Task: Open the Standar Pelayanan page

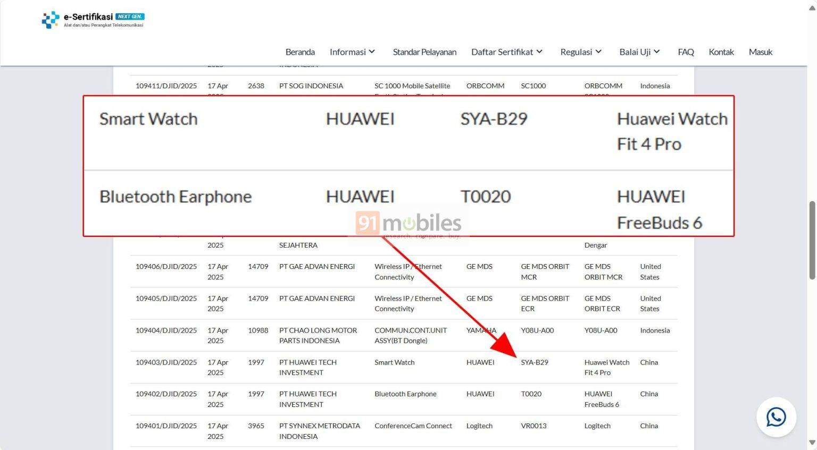Action: [424, 52]
